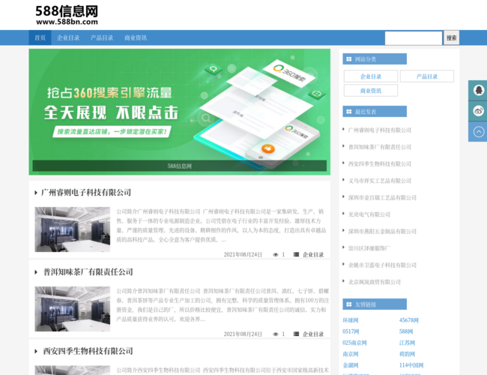The width and height of the screenshot is (487, 375).
Task: Open 普洱知味茶厂有限责任公司 article title
Action: [x=88, y=272]
